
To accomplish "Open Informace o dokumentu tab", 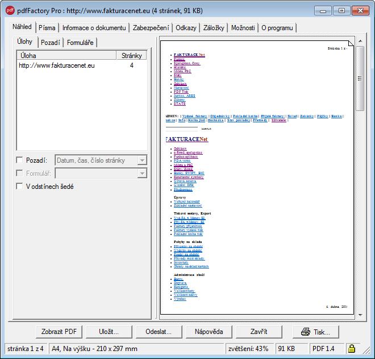I will pyautogui.click(x=94, y=28).
